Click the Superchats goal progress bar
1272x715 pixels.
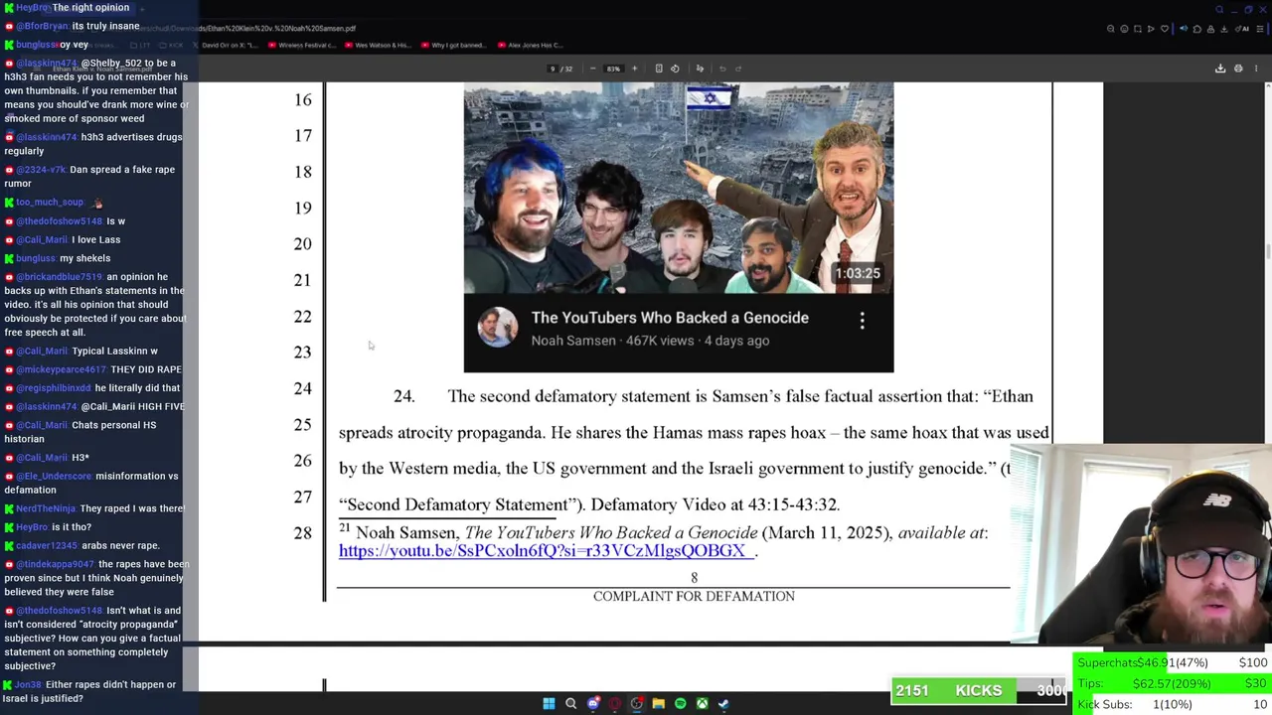pos(1173,662)
